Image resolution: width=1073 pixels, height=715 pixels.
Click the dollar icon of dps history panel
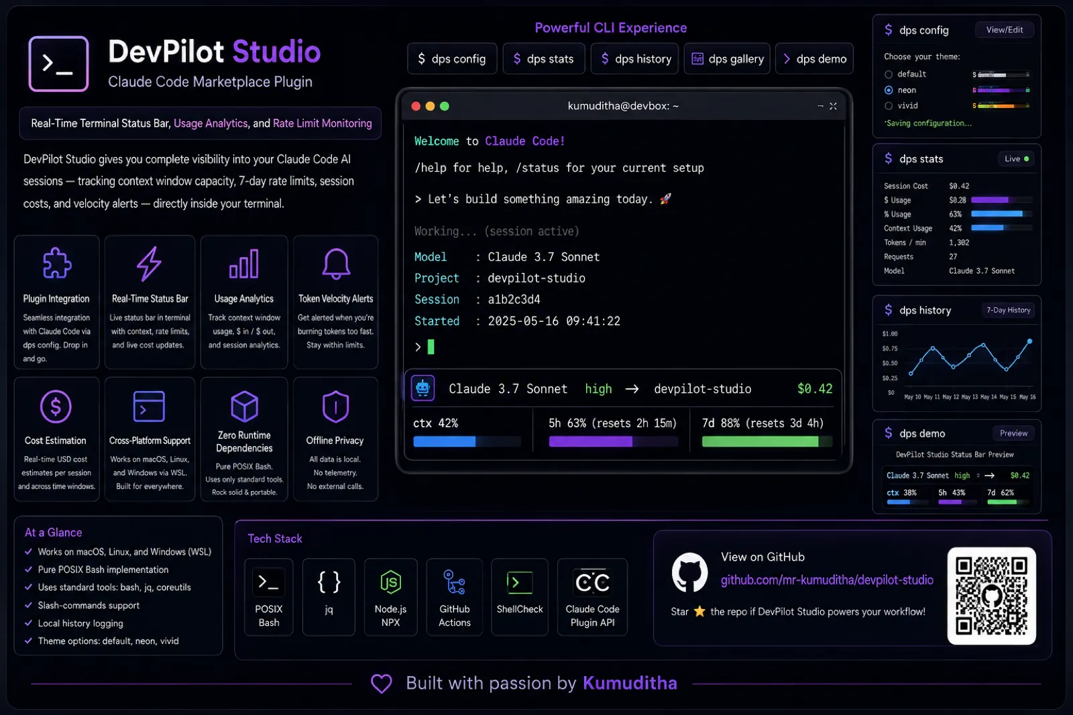click(x=889, y=310)
